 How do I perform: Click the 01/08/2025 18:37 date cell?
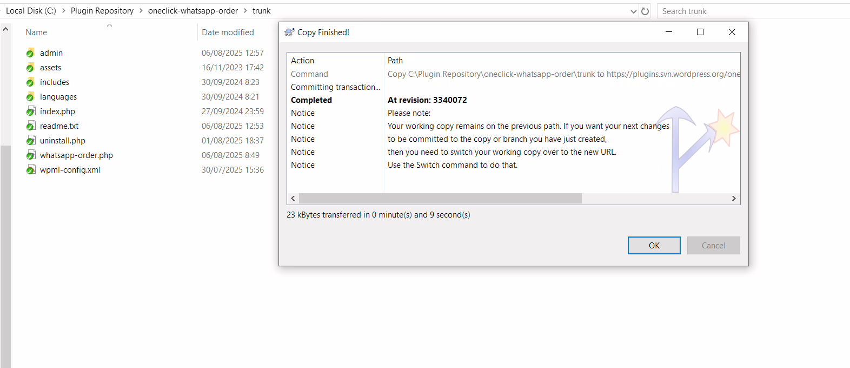click(233, 141)
